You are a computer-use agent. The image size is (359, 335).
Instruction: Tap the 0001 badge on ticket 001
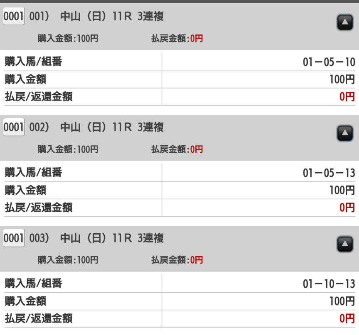(x=14, y=17)
